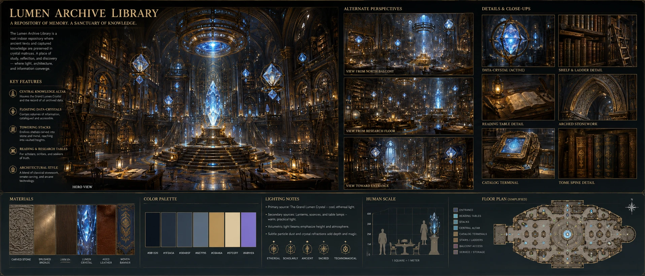Select the Reading Tables legend square
The height and width of the screenshot is (276, 645).
[x=455, y=216]
